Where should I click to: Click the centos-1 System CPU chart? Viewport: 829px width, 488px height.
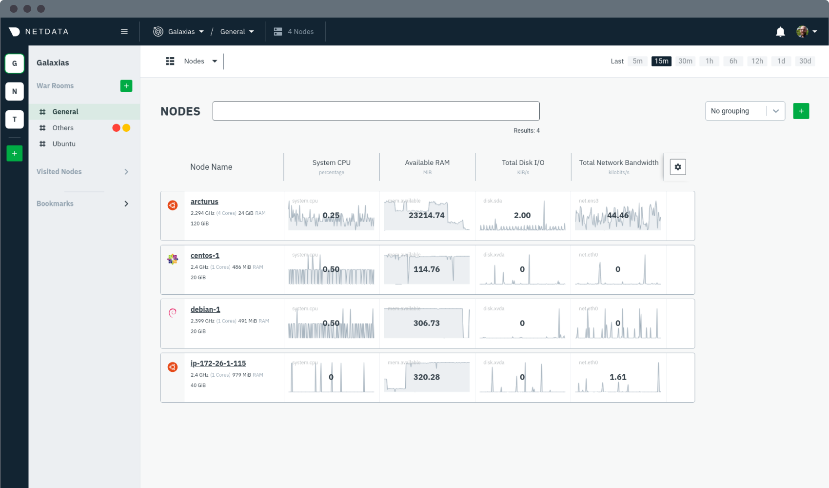click(x=331, y=270)
